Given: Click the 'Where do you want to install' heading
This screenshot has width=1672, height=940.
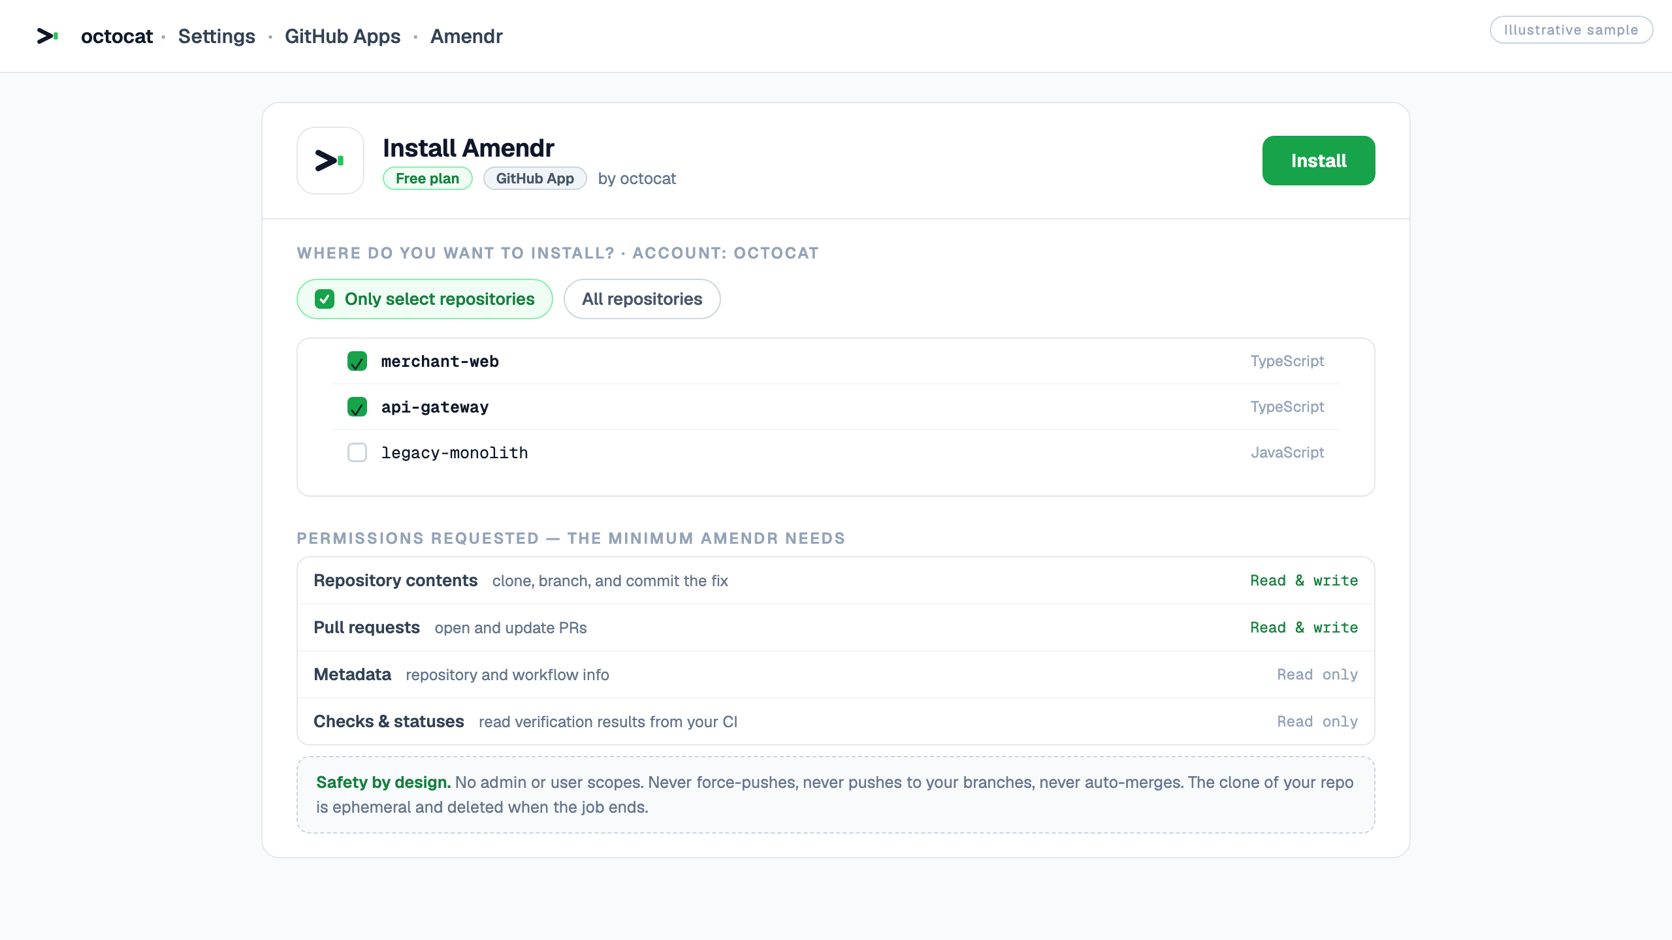Looking at the screenshot, I should pos(558,253).
